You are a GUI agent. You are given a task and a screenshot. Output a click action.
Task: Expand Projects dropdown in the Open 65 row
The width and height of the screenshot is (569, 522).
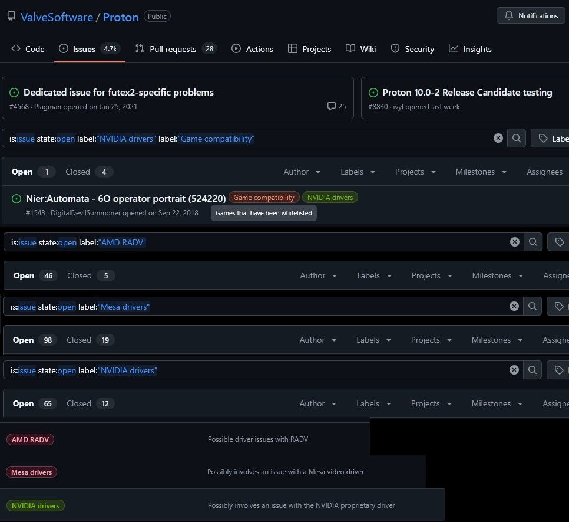coord(431,403)
